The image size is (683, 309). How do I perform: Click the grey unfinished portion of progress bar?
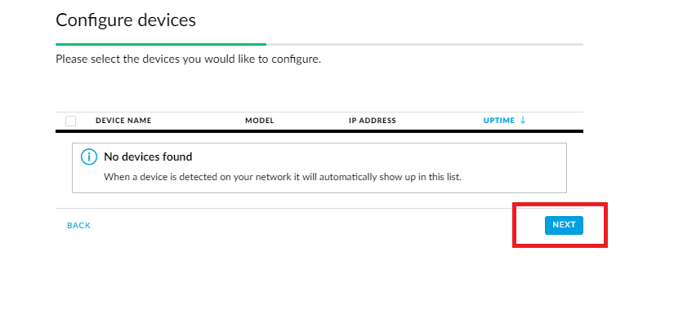(x=425, y=44)
